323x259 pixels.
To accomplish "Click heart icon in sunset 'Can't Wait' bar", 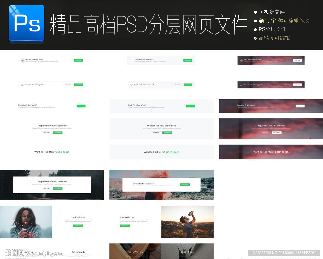I will point(241,60).
